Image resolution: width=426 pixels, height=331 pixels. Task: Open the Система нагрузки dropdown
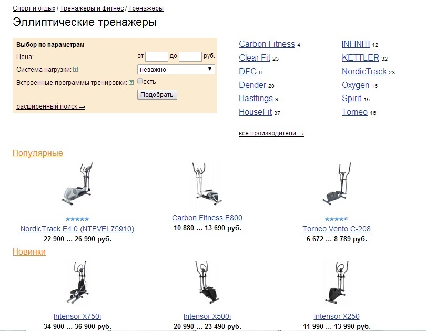point(176,70)
